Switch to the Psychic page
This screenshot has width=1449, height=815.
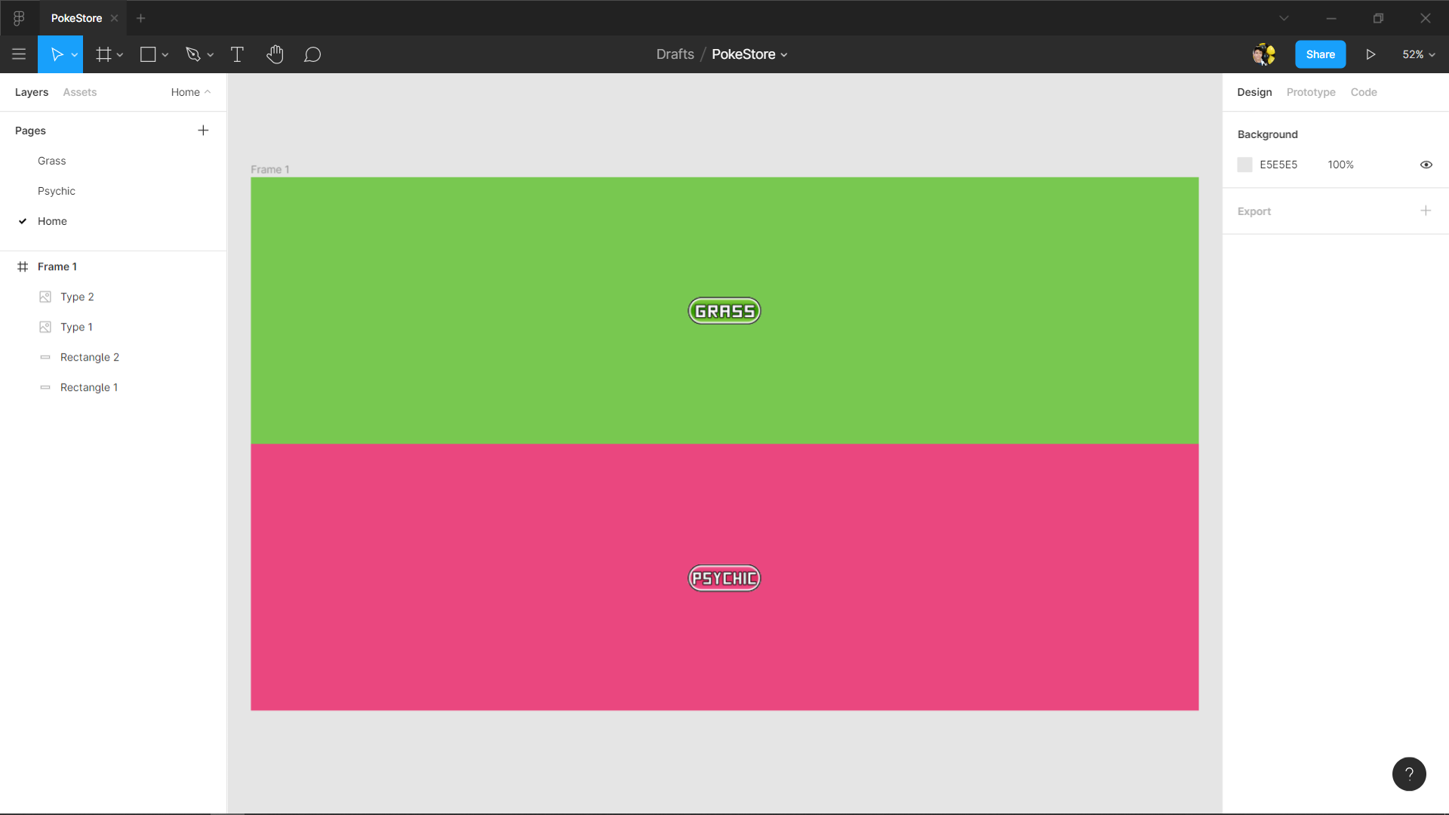(x=57, y=191)
